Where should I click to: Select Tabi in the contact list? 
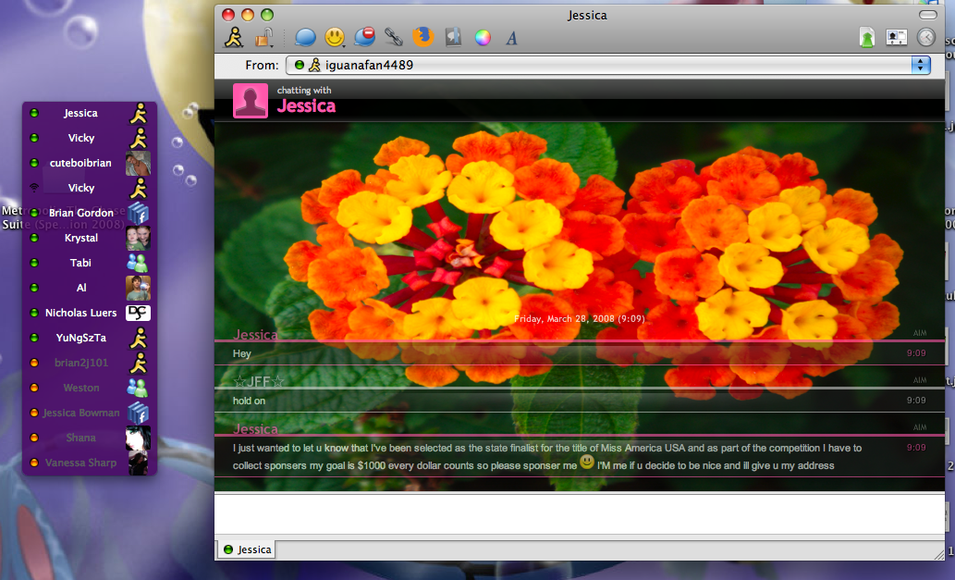click(x=90, y=264)
